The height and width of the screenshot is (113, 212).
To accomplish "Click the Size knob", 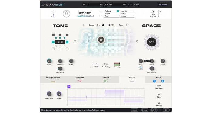I will [x=141, y=61].
